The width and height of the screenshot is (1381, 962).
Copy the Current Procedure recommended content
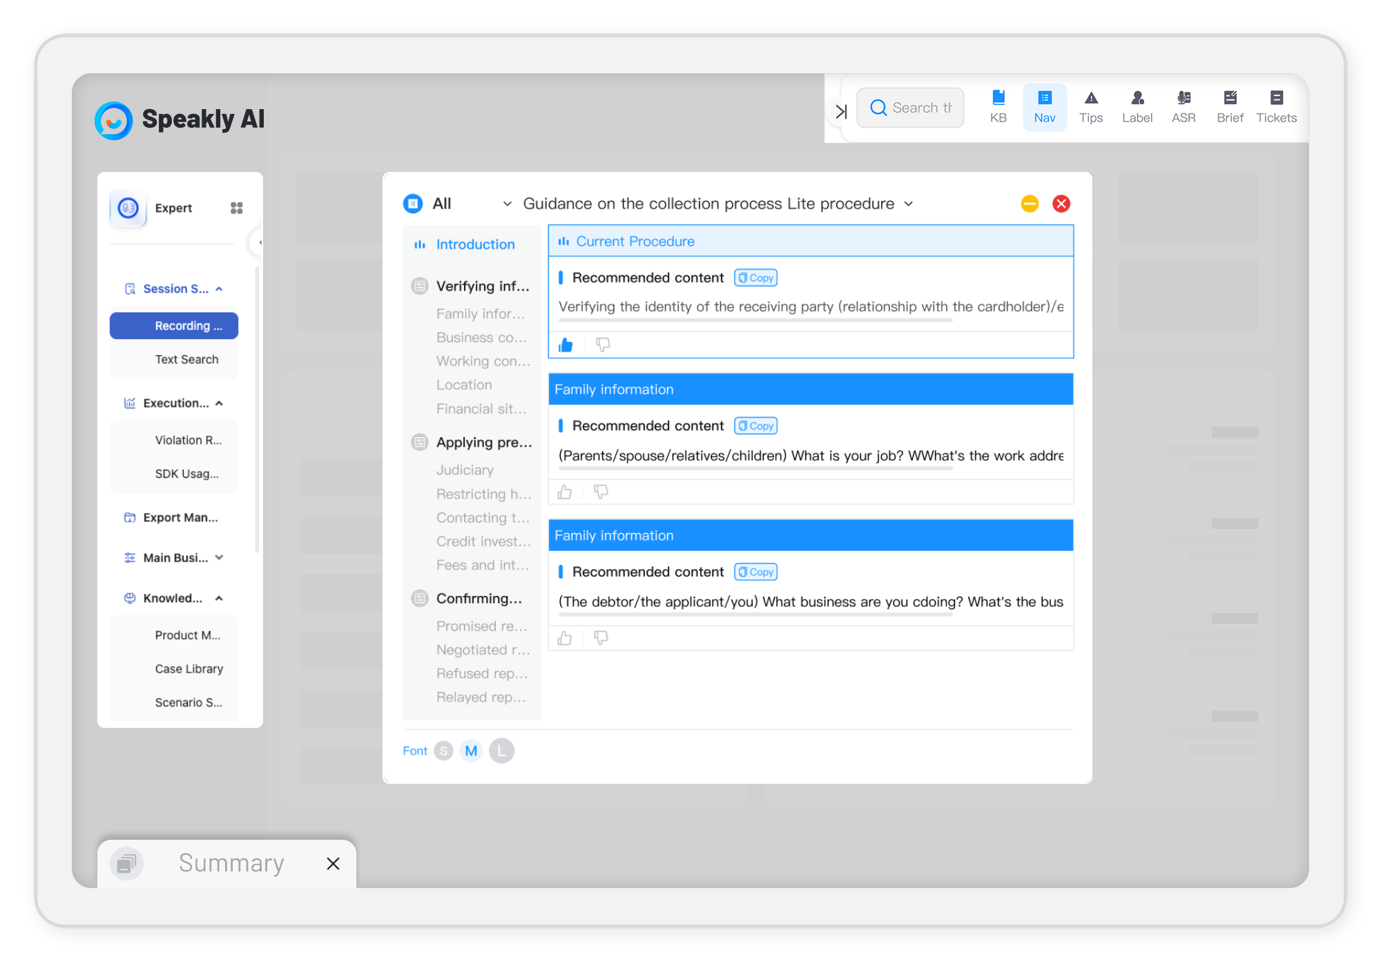pos(755,277)
